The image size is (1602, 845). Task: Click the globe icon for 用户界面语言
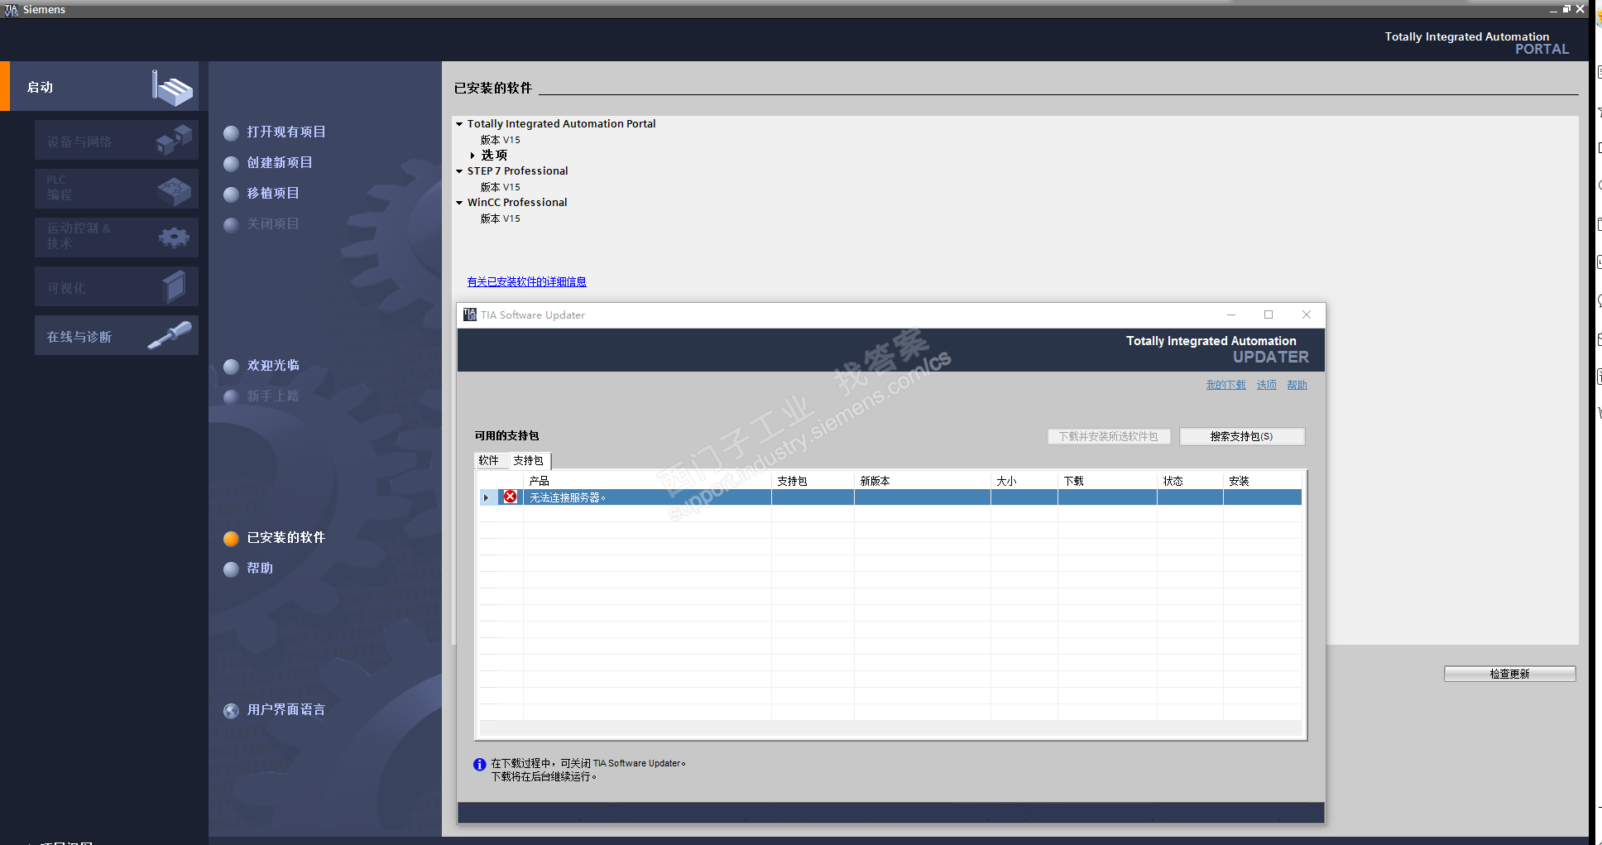pyautogui.click(x=232, y=710)
